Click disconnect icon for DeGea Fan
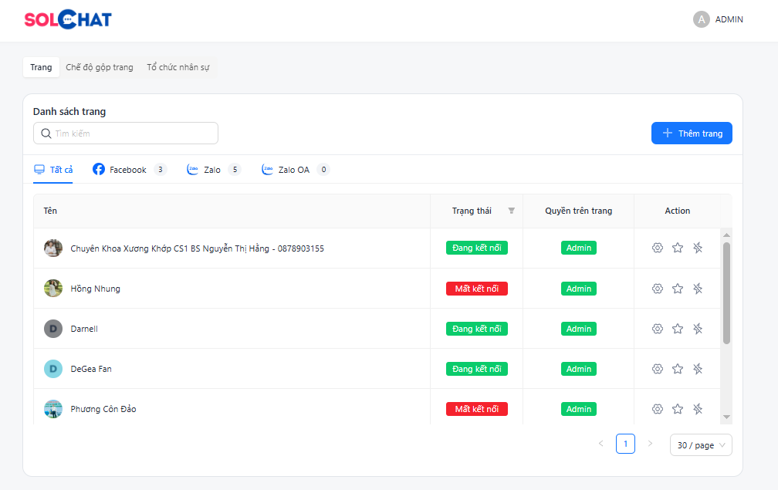 tap(698, 369)
